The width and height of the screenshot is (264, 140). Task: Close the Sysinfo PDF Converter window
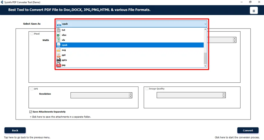(259, 2)
